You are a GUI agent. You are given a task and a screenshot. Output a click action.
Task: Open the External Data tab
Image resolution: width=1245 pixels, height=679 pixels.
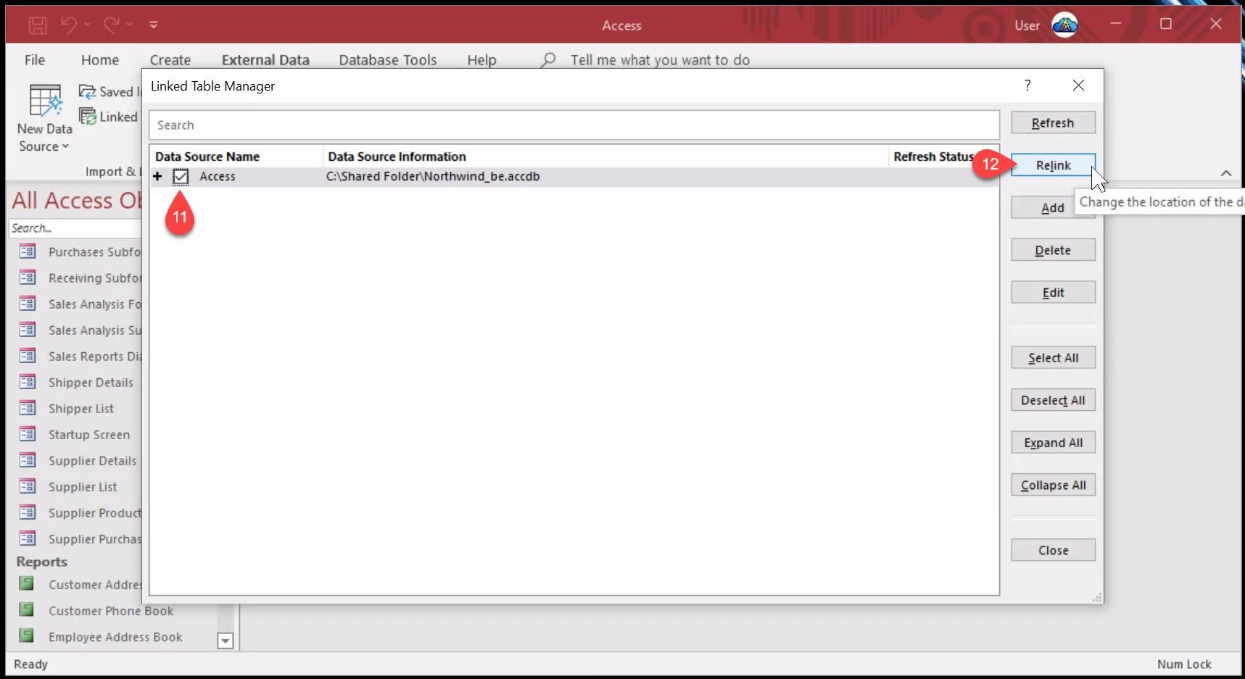click(x=265, y=60)
